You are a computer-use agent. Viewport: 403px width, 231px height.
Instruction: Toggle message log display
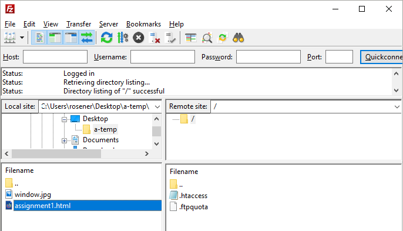coord(39,38)
